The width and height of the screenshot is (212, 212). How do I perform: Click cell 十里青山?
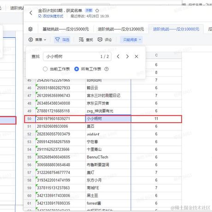pyautogui.click(x=108, y=149)
